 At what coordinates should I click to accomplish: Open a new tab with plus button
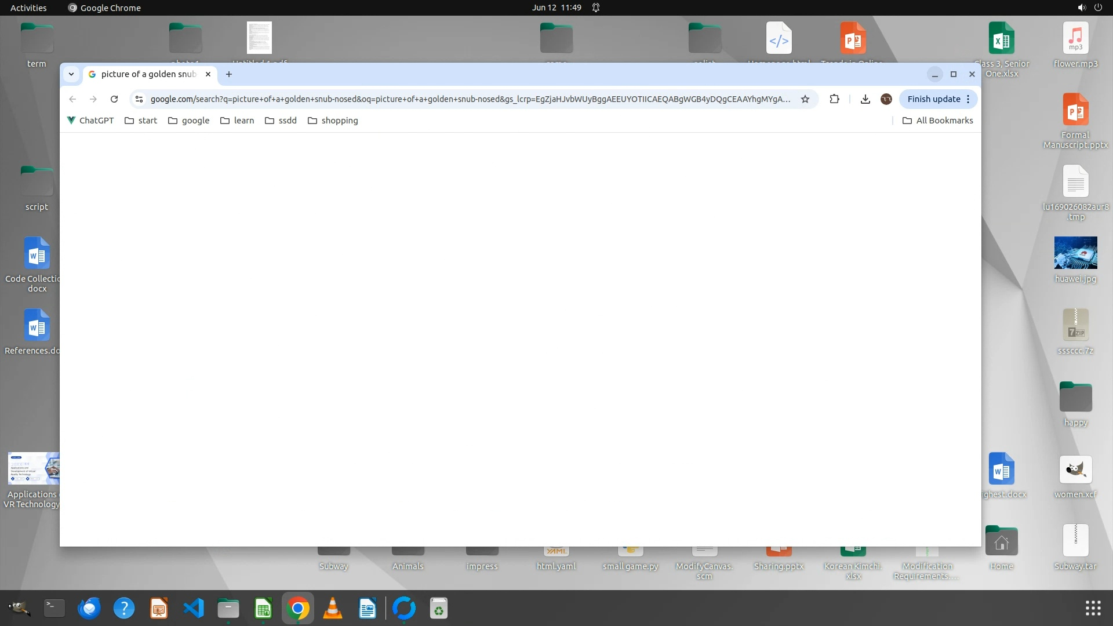229,74
